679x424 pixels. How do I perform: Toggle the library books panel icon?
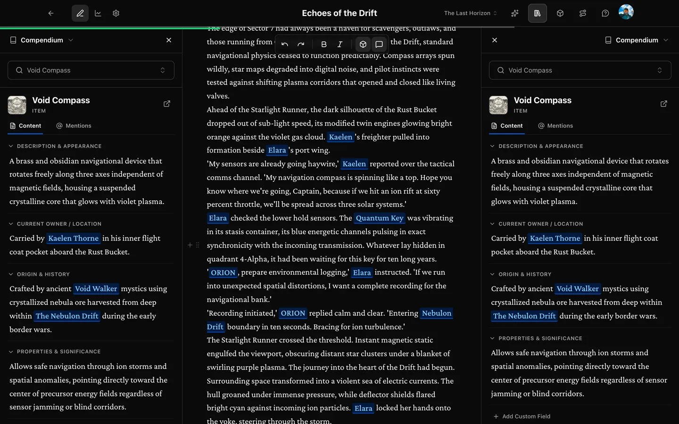pos(538,13)
